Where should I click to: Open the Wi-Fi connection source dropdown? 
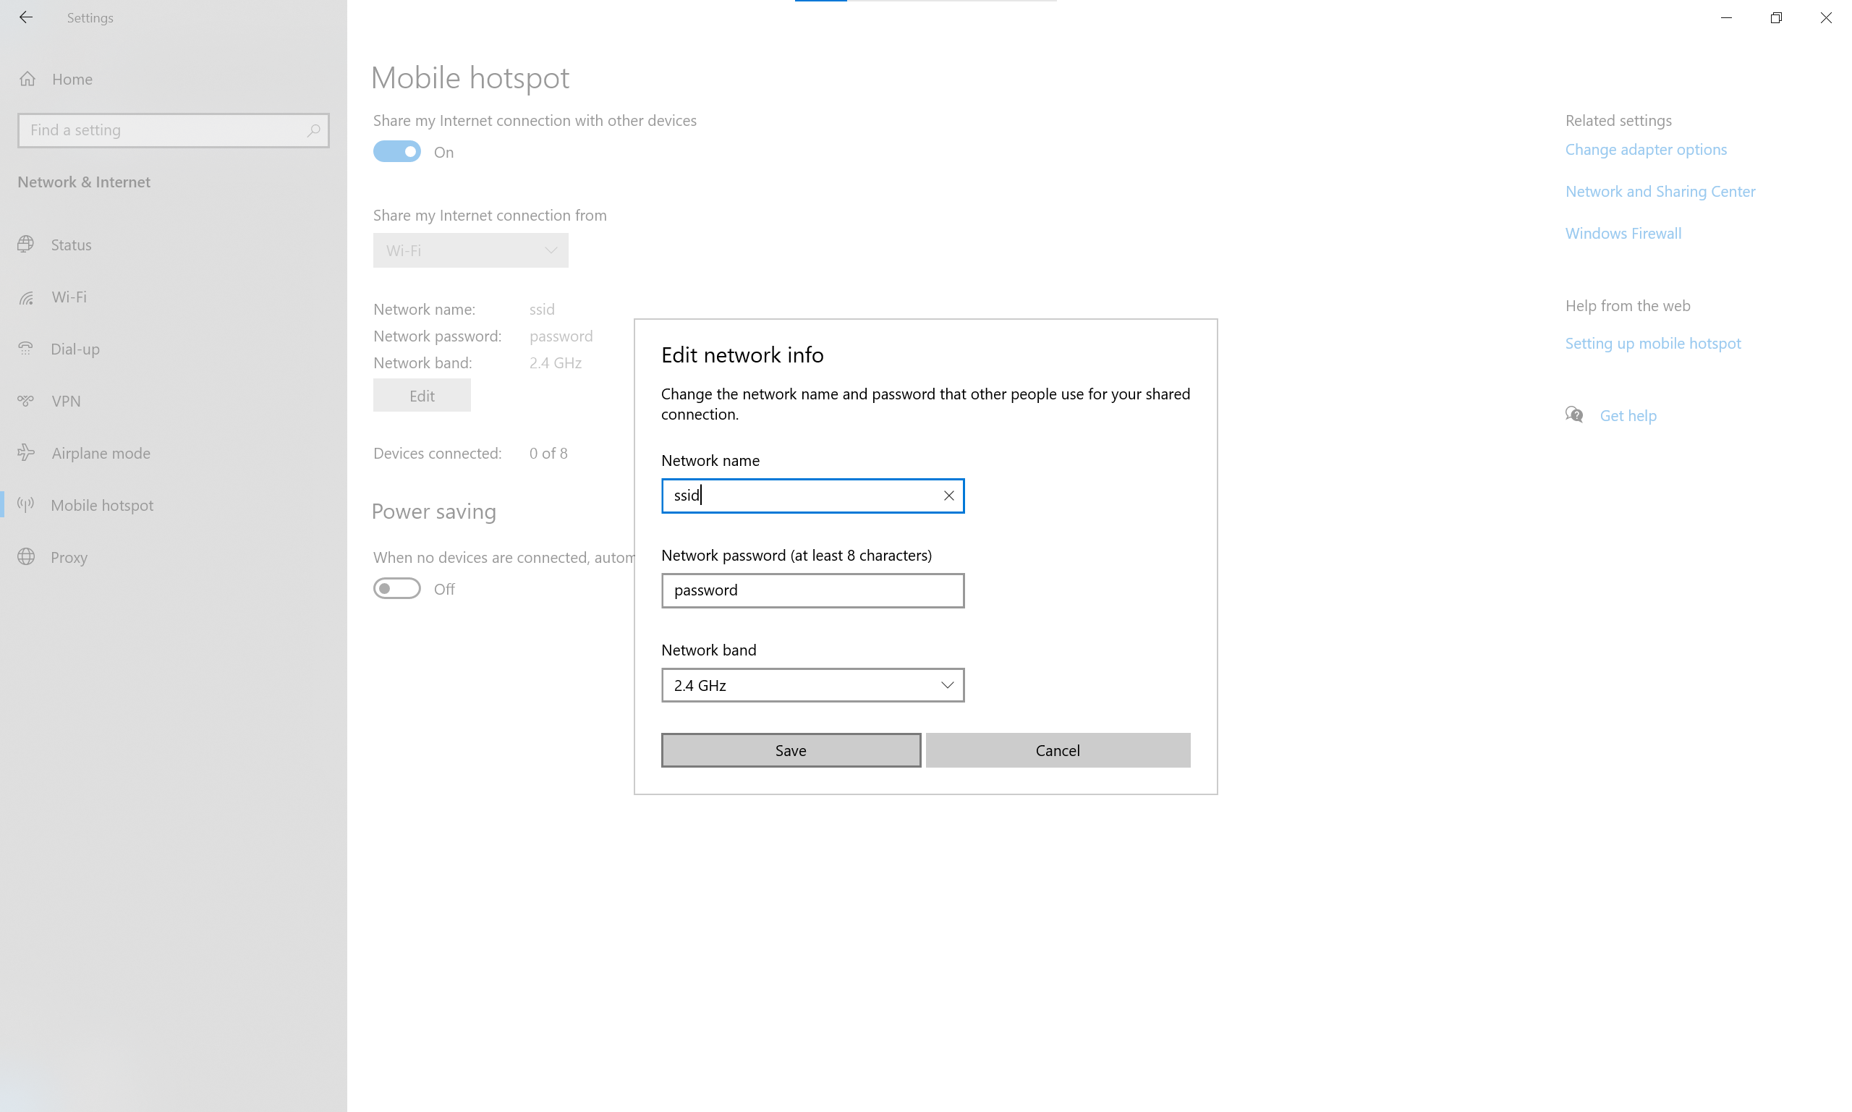(470, 250)
